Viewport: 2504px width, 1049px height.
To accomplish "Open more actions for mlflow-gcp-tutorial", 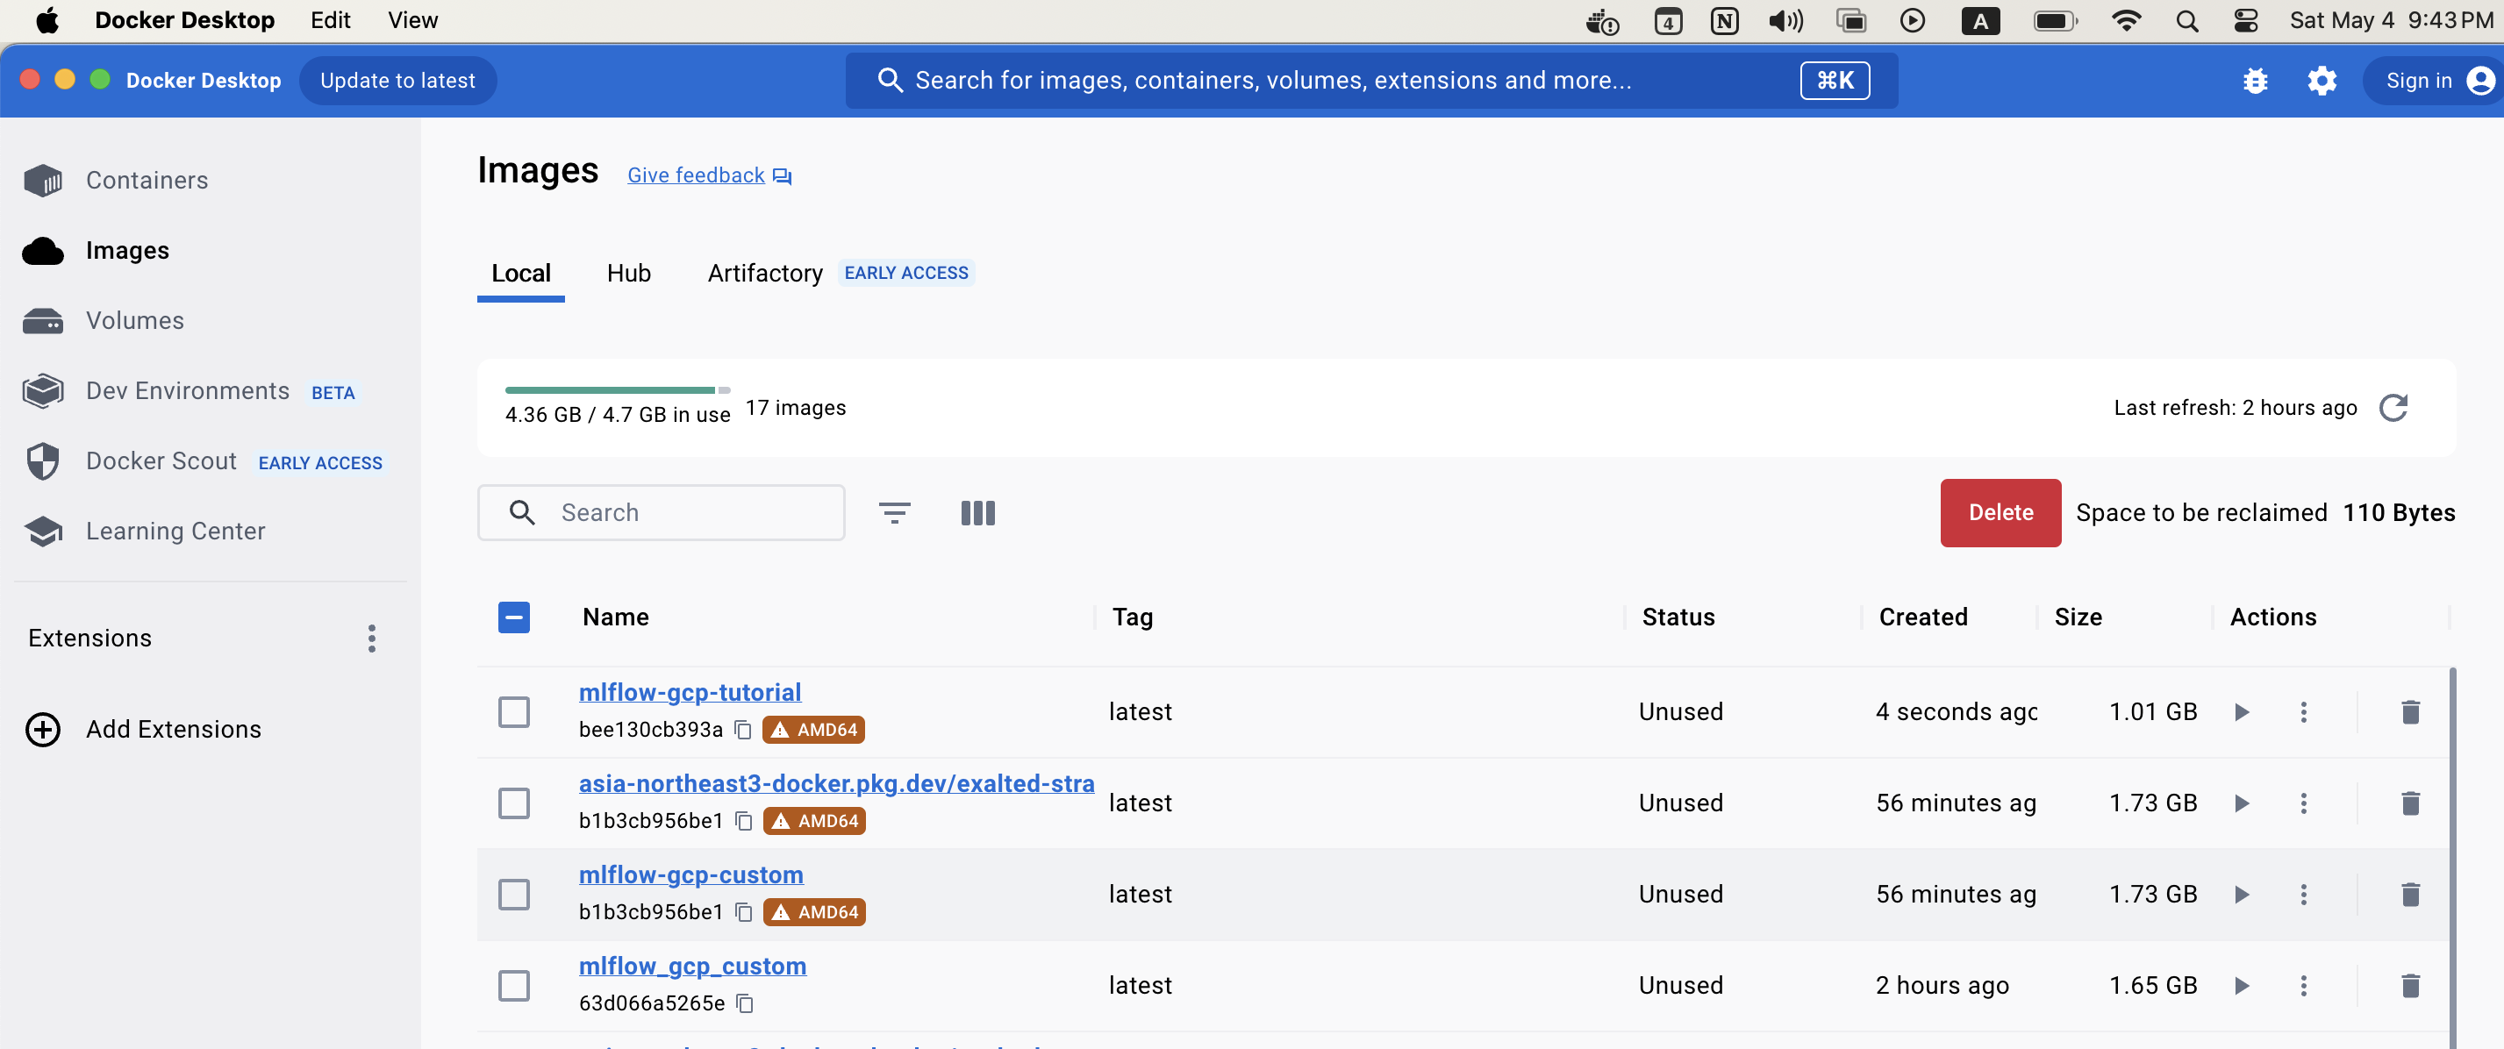I will coord(2303,712).
